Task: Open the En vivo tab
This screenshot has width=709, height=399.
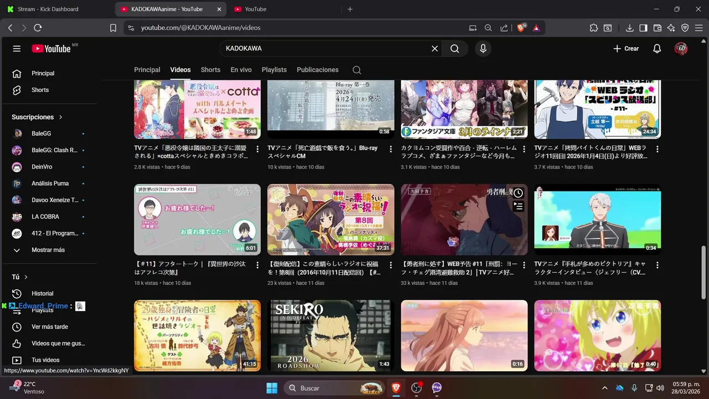Action: 241,70
